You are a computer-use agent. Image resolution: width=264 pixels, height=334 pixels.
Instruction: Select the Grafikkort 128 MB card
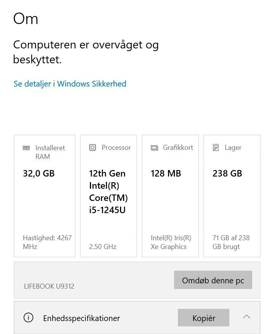[170, 196]
